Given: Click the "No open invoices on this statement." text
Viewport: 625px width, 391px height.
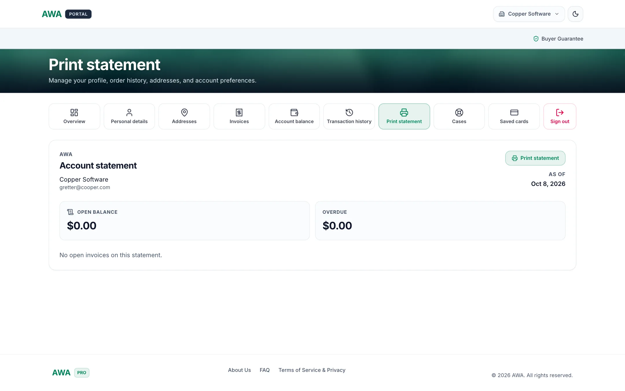Looking at the screenshot, I should [x=111, y=255].
